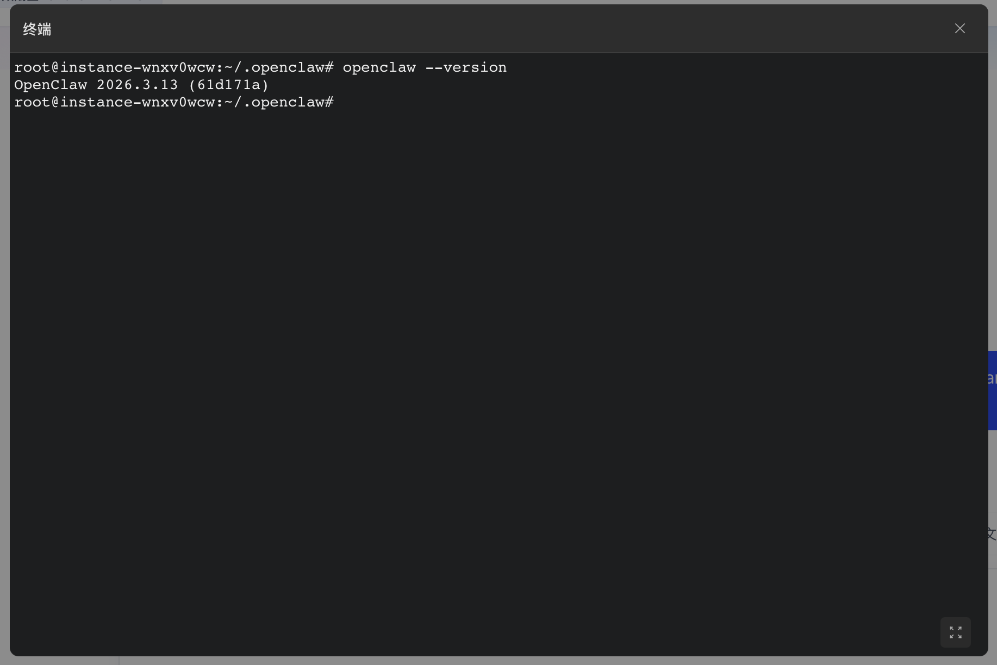Screen dimensions: 997x665
Task: Click the blue button behind the dialog's right edge
Action: [992, 390]
